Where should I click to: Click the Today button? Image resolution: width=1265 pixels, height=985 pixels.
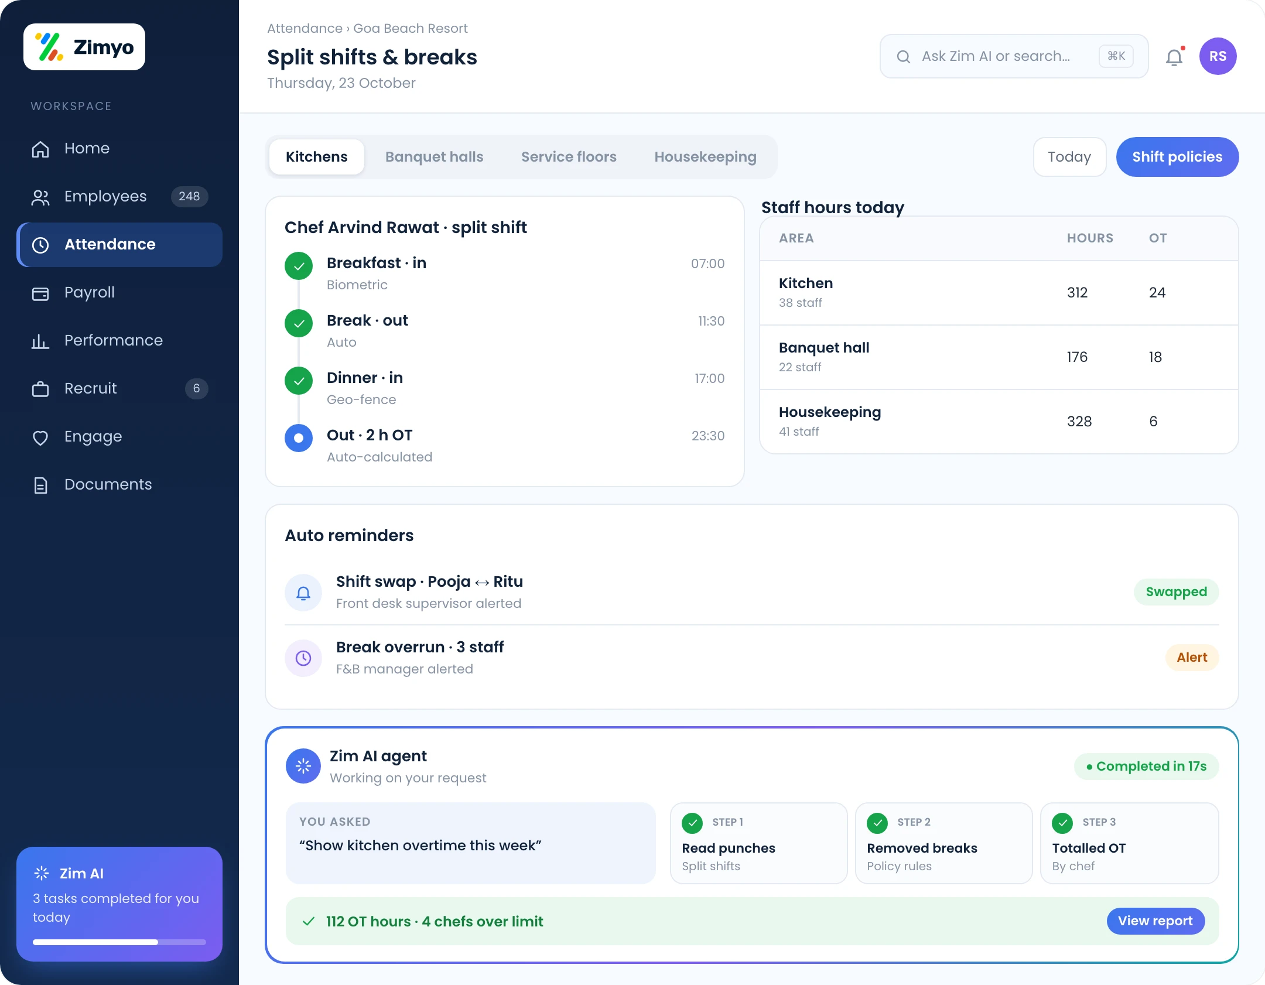1069,157
